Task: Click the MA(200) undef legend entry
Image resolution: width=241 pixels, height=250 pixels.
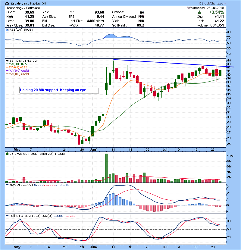Action: point(17,70)
